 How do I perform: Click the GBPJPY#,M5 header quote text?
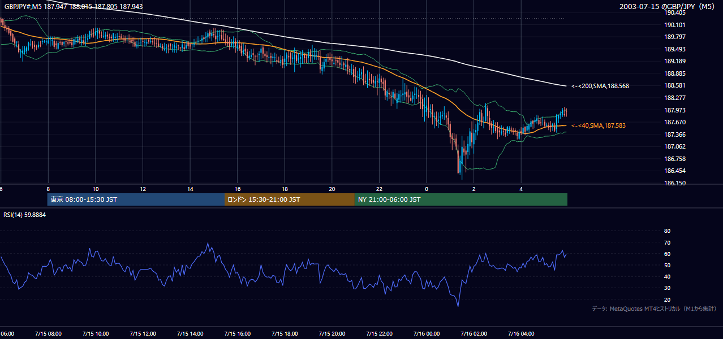pos(73,7)
